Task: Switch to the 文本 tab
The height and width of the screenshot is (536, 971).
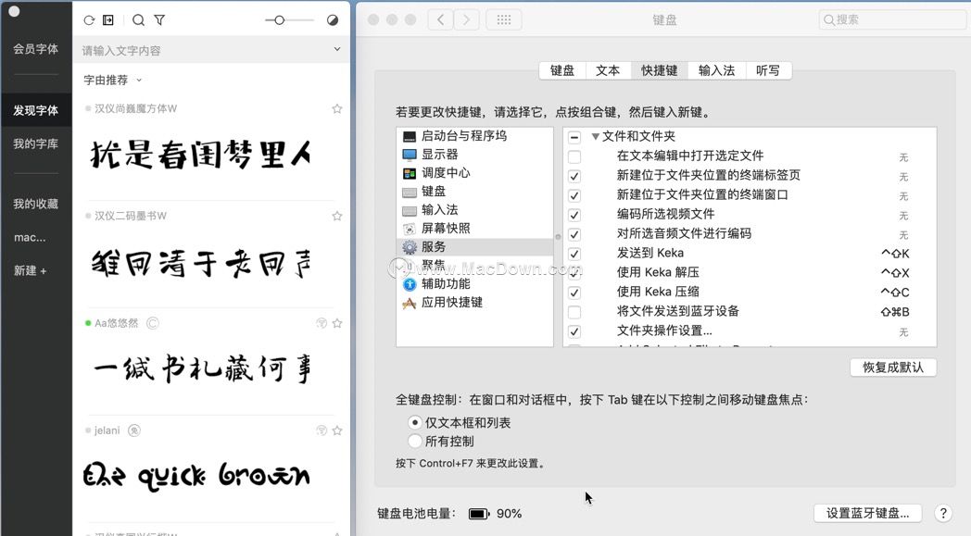Action: click(608, 70)
